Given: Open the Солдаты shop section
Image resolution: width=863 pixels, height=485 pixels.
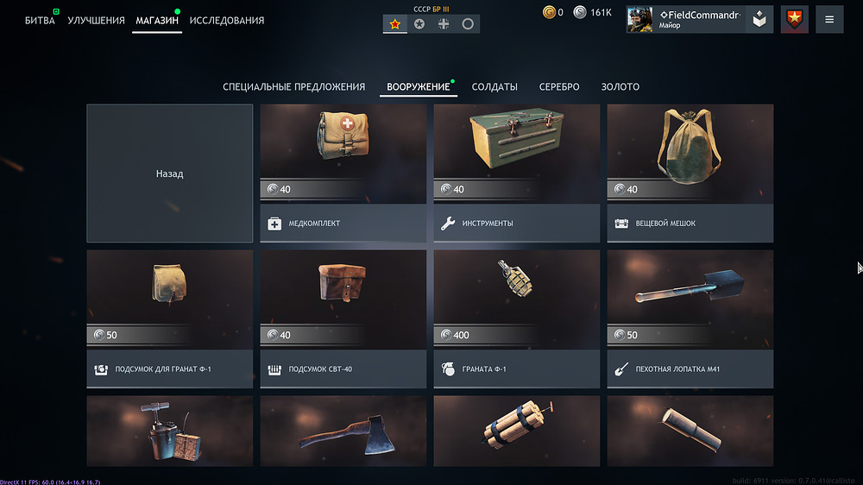Looking at the screenshot, I should click(x=494, y=87).
